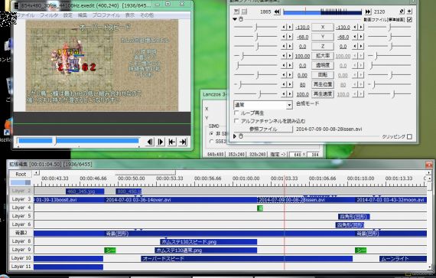Toggle visibility of Layer 2 in timeline
This screenshot has width=436, height=278.
[x=21, y=191]
